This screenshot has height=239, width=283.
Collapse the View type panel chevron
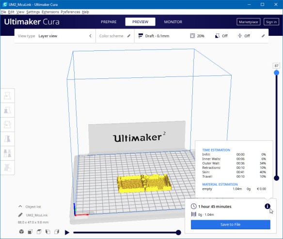tap(90, 36)
